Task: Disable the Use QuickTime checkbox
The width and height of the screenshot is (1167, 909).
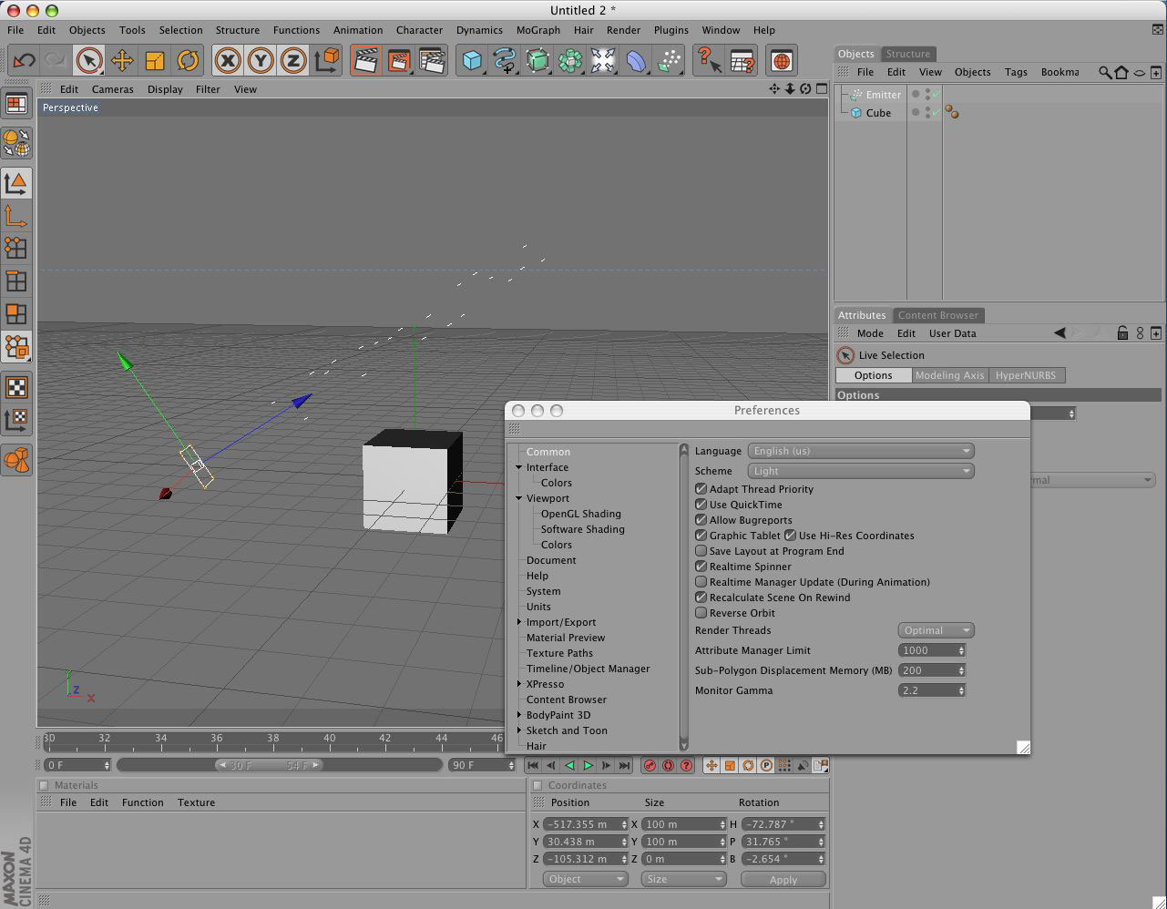Action: (701, 505)
